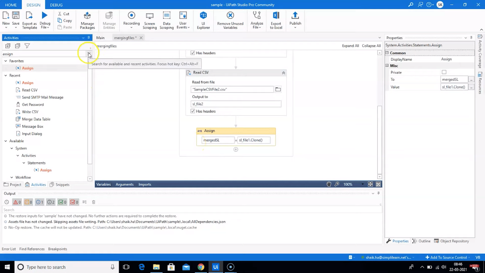Collapse the Read CSV activity
The width and height of the screenshot is (485, 273).
point(283,73)
